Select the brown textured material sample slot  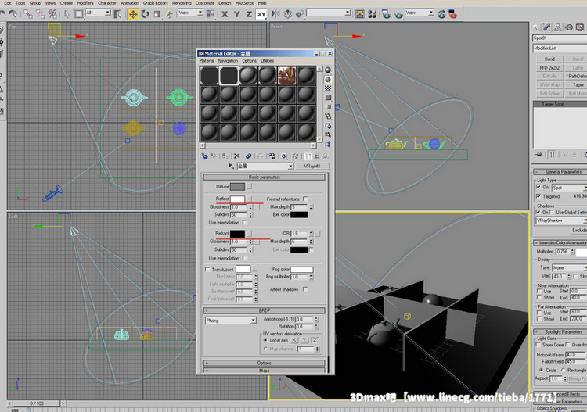(286, 76)
